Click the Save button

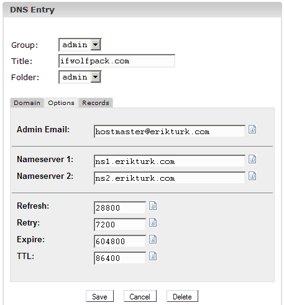point(99,296)
